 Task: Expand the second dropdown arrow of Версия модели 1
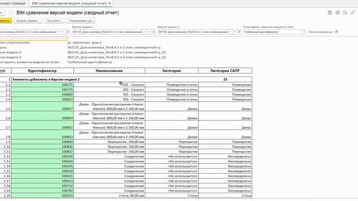[149, 32]
